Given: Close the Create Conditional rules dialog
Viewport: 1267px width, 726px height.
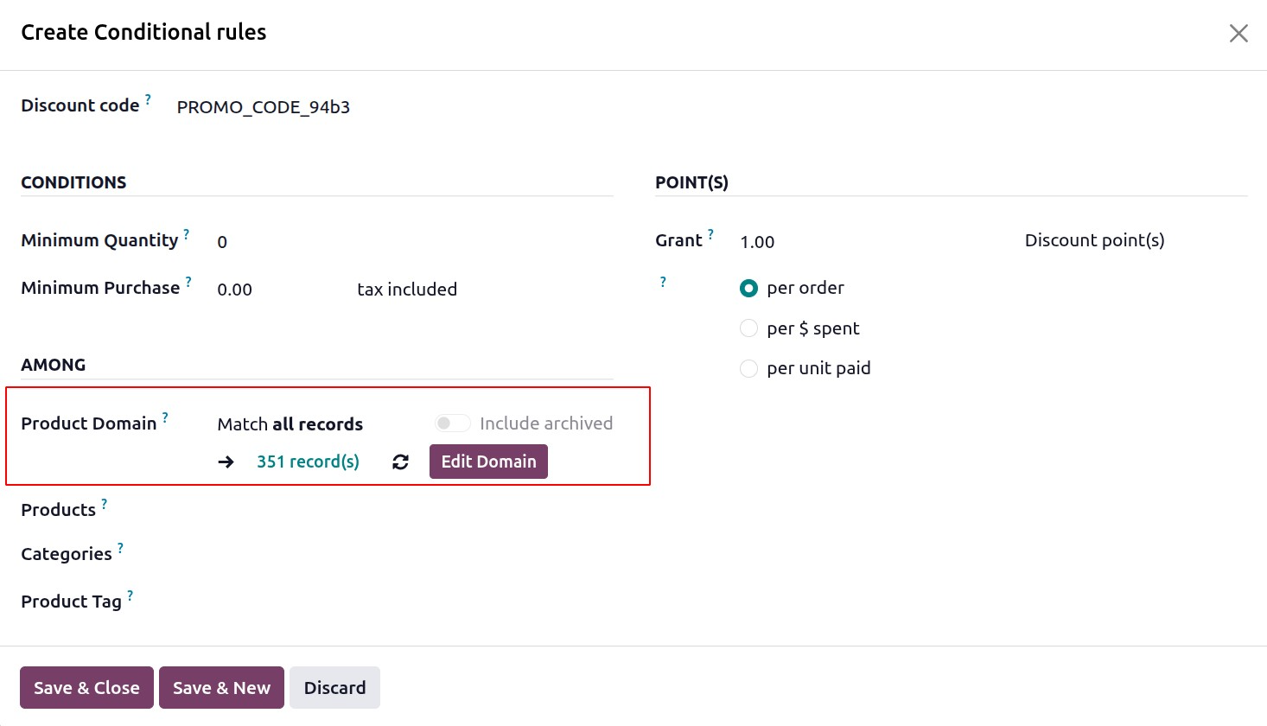Looking at the screenshot, I should [x=1238, y=34].
